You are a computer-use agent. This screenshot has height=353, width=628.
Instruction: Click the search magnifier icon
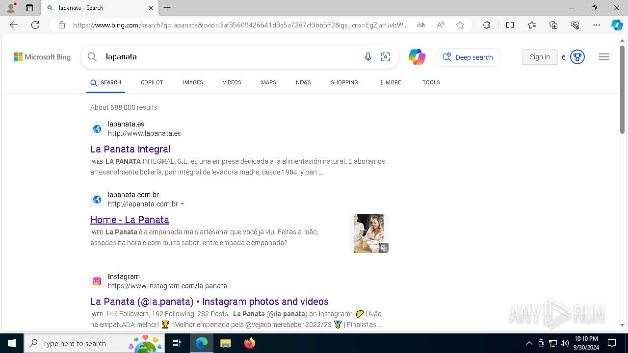coord(92,57)
